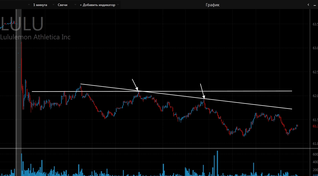Click the second white arrow annotation
The height and width of the screenshot is (176, 318).
(202, 91)
